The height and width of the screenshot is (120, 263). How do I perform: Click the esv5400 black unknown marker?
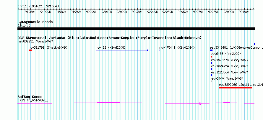(212, 81)
